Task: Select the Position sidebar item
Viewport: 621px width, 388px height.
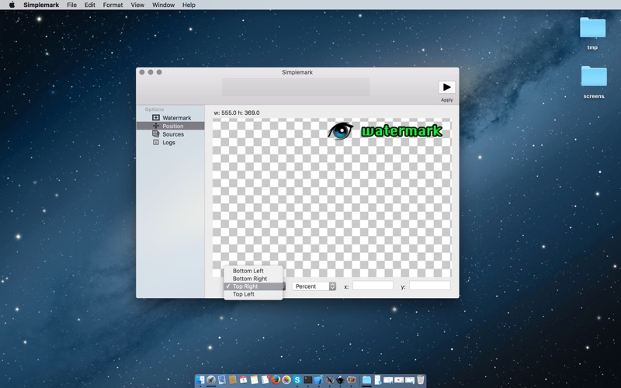Action: pos(171,126)
